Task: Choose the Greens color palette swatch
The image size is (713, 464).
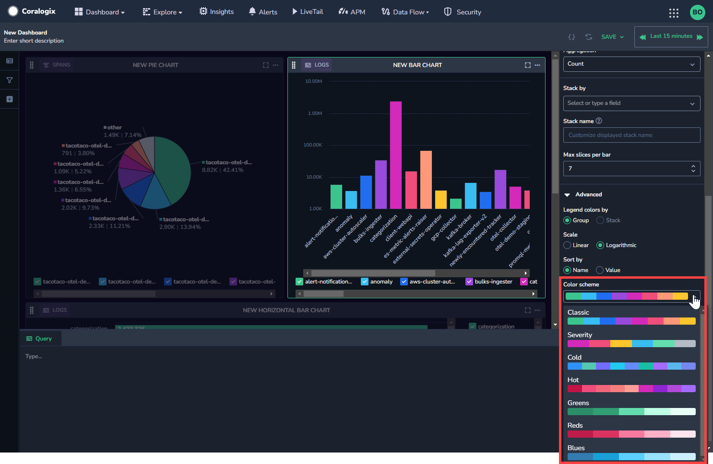Action: (x=631, y=412)
